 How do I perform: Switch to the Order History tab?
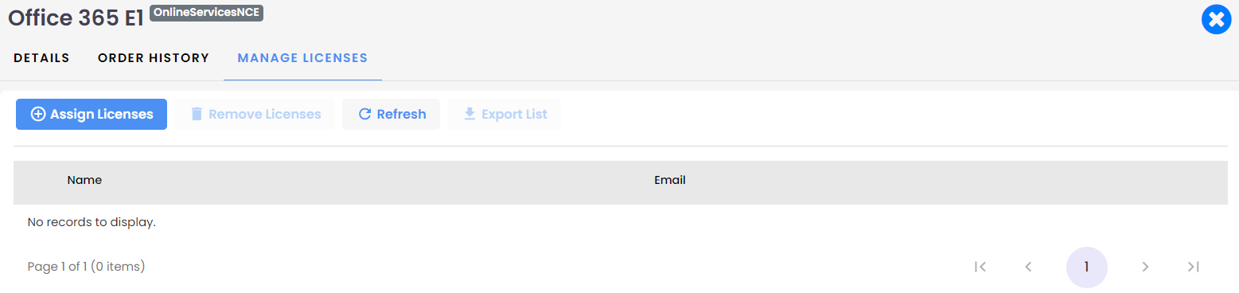pyautogui.click(x=154, y=58)
